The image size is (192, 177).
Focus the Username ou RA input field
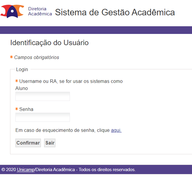point(43,96)
